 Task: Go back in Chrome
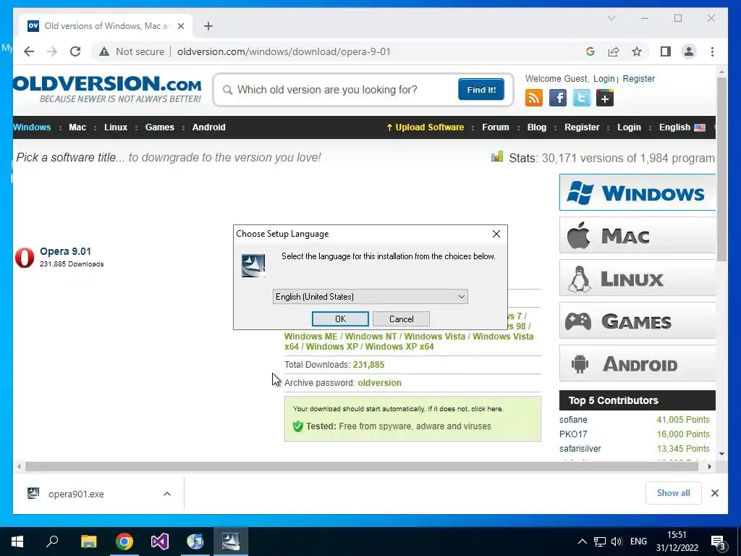point(29,51)
